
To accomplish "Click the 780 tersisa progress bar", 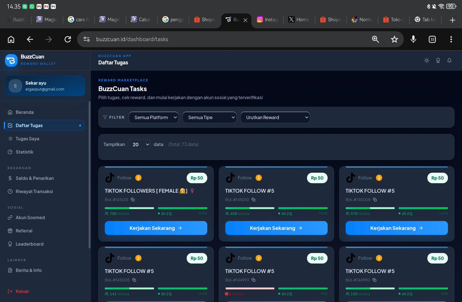I will (x=129, y=208).
